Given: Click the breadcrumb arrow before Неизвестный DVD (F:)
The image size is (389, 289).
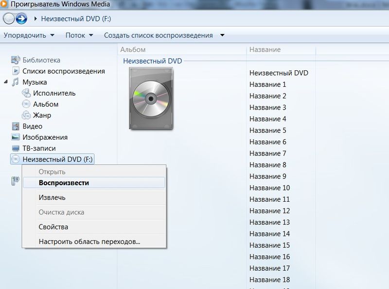Looking at the screenshot, I should point(35,18).
